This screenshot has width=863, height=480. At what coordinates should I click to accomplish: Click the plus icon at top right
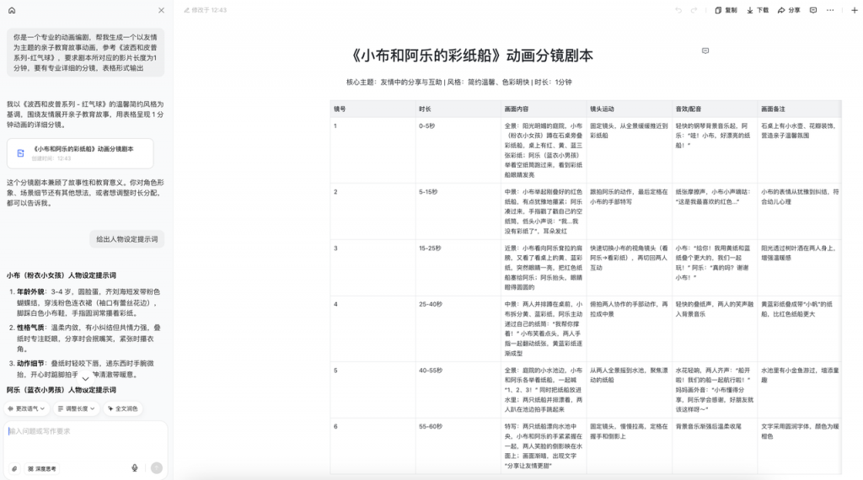(855, 10)
